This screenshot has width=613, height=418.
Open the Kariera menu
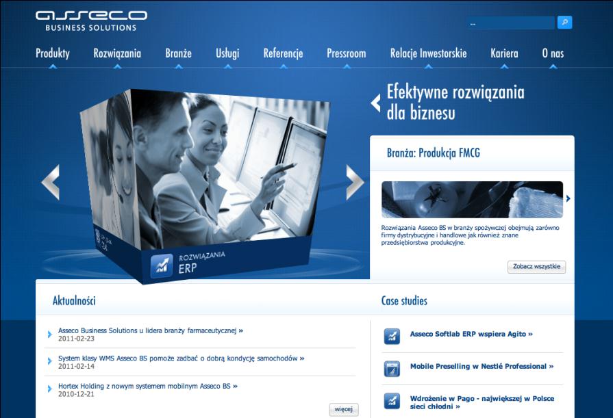click(504, 53)
